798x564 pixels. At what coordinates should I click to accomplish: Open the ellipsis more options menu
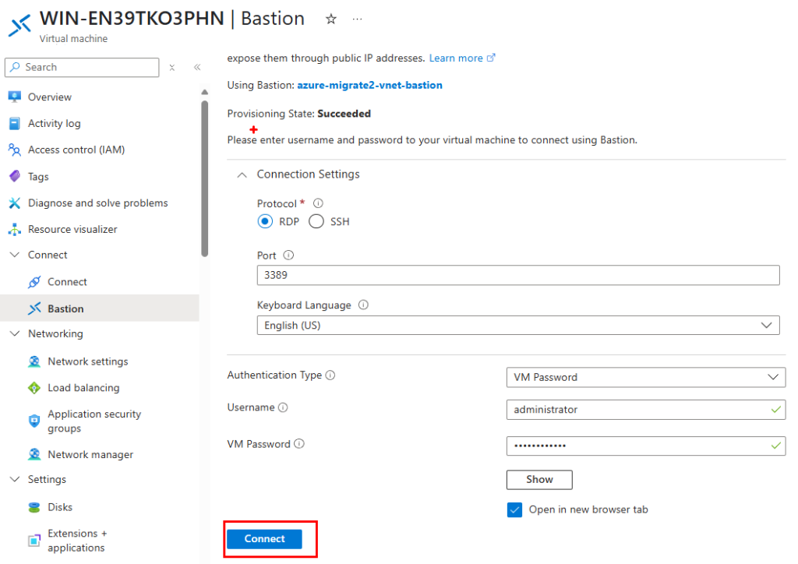tap(357, 19)
